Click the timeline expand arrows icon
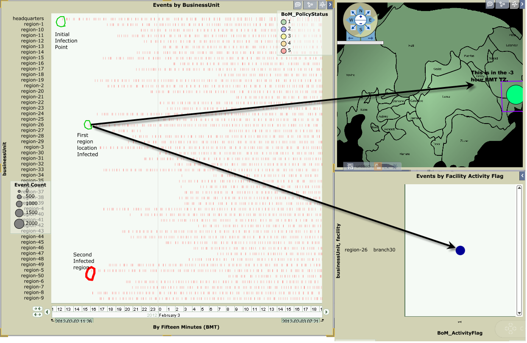527x343 pixels. pyautogui.click(x=38, y=315)
